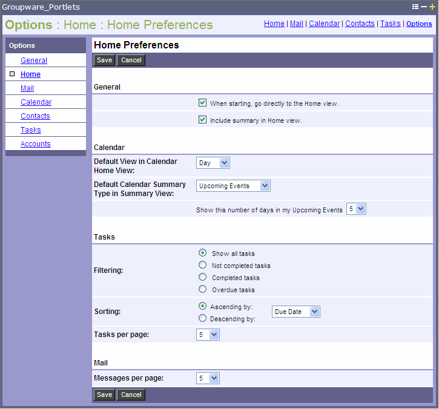
Task: Click 'Default Calendar Summary Type in Summary View:' label
Action: click(x=140, y=189)
